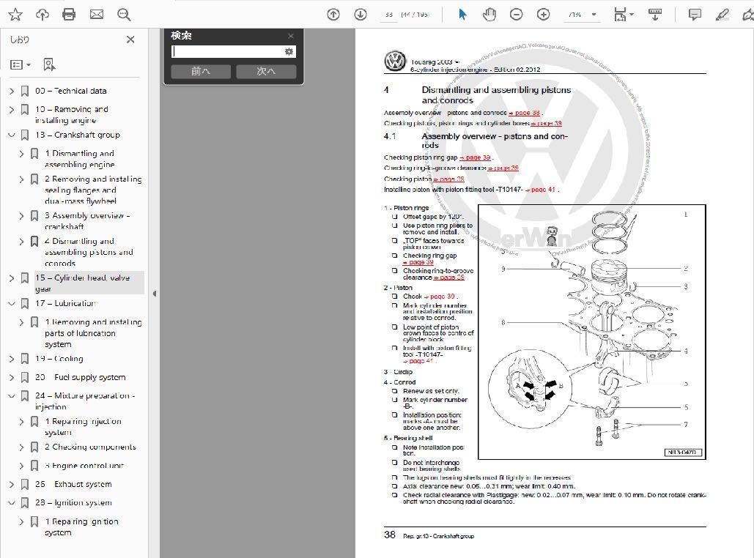
Task: Open 1 Repairing ignition system bookmark
Action: [x=82, y=527]
